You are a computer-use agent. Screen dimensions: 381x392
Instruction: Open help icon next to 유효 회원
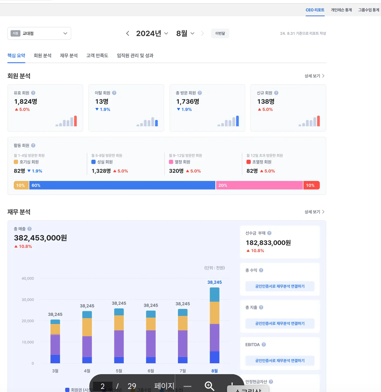(x=33, y=93)
